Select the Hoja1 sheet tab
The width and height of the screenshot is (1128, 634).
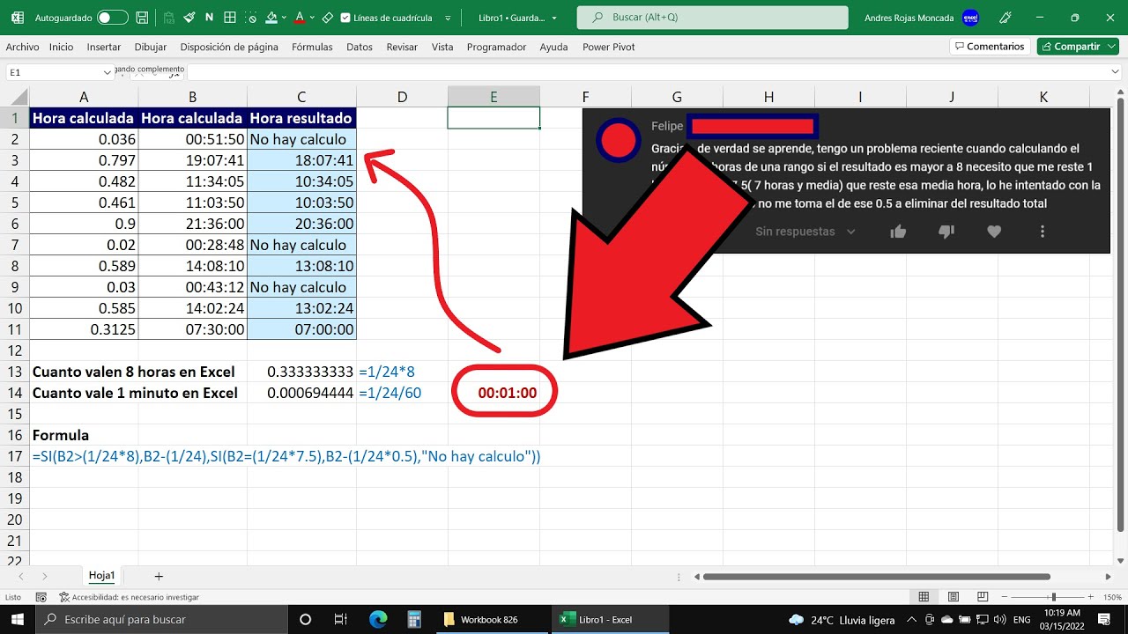[101, 575]
